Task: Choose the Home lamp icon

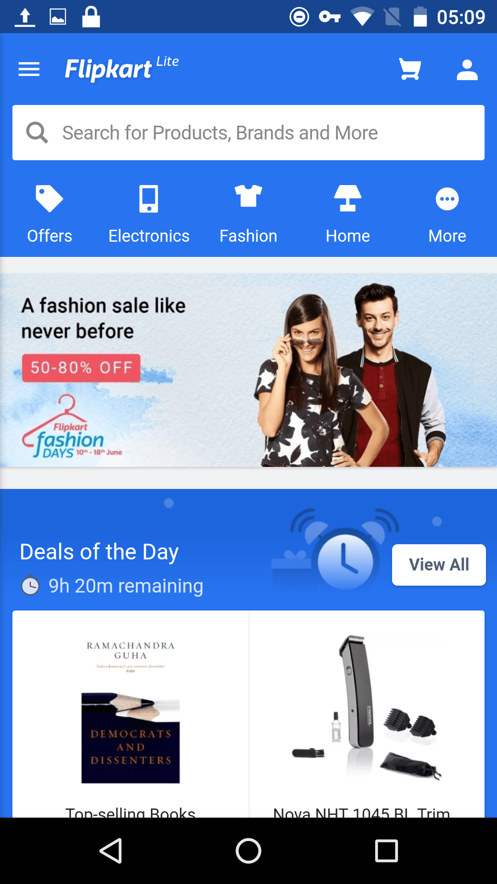Action: pyautogui.click(x=348, y=198)
